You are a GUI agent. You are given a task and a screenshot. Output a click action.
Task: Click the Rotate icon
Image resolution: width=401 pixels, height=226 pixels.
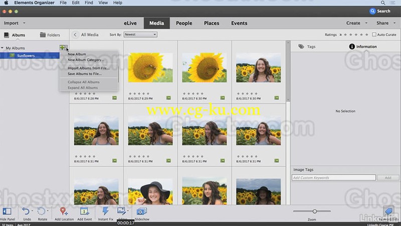[41, 211]
